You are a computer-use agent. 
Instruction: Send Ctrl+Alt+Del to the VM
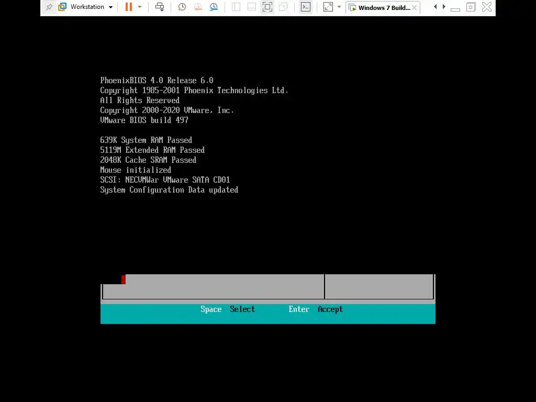tap(160, 7)
